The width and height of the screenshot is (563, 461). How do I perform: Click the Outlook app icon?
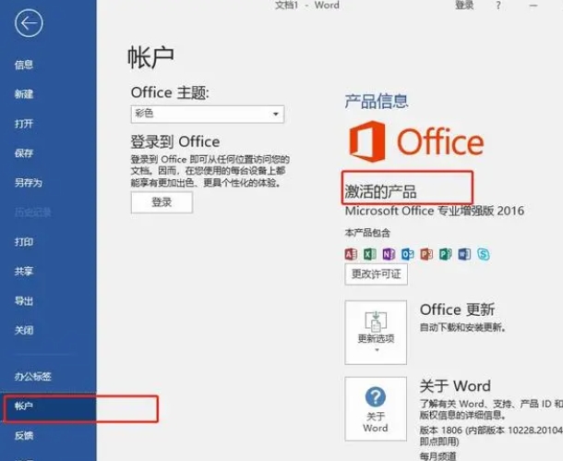408,254
